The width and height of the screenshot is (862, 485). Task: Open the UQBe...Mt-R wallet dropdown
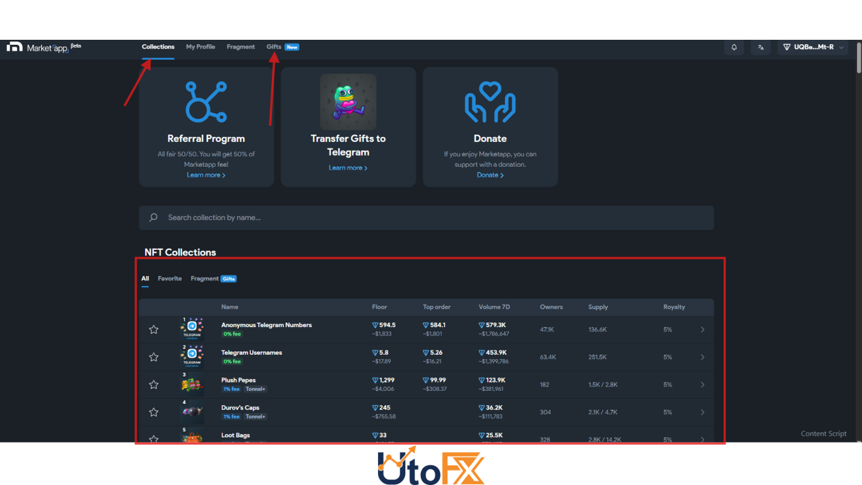pyautogui.click(x=813, y=47)
